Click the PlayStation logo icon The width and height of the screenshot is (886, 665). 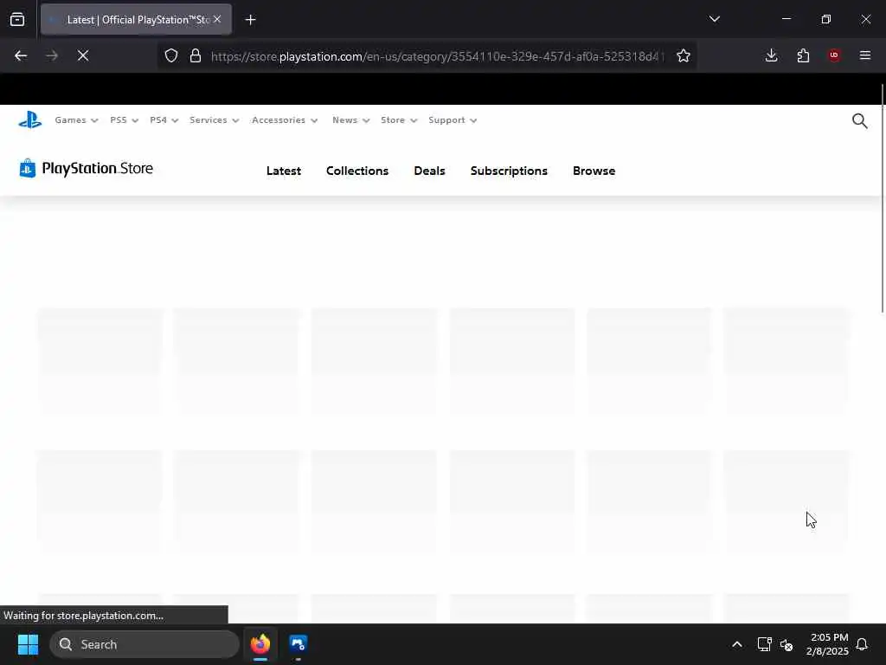pos(30,119)
